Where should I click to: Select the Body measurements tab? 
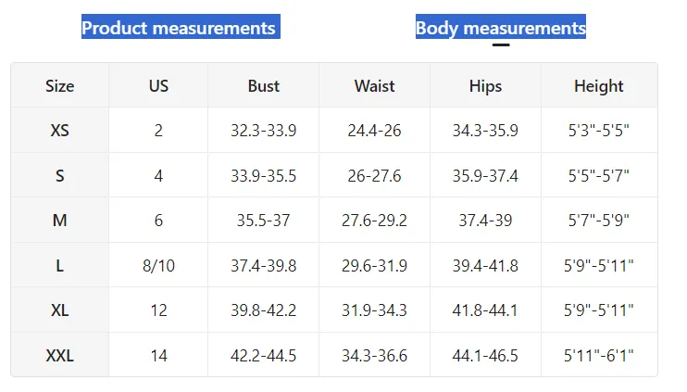click(x=500, y=28)
